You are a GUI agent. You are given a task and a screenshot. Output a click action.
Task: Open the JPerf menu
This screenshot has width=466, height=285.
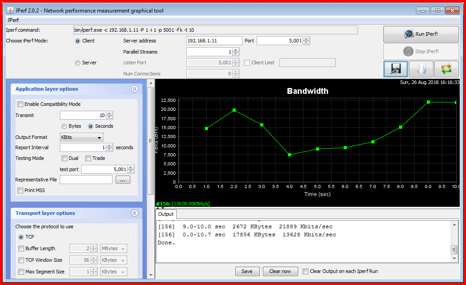[13, 20]
